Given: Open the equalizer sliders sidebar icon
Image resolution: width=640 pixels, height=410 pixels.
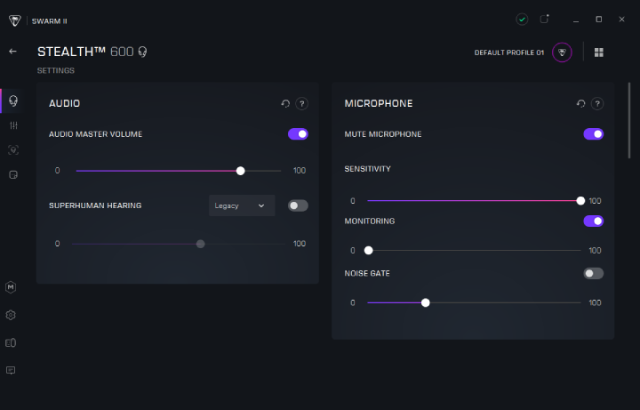Looking at the screenshot, I should pos(12,125).
